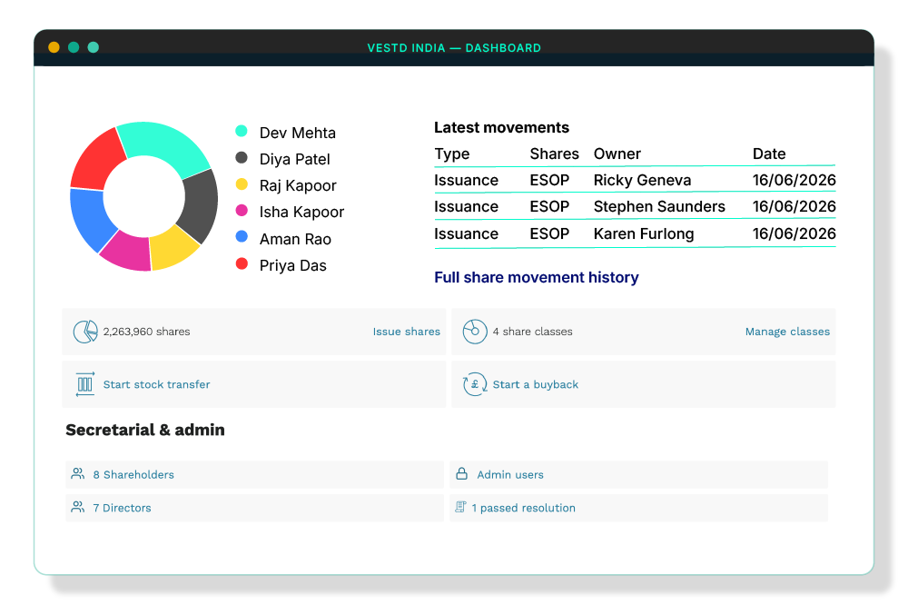Select the pink donut chart segment
This screenshot has height=605, width=908.
coord(129,251)
